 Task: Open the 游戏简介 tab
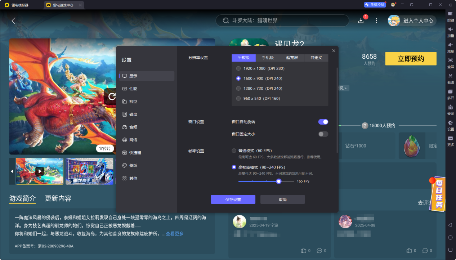[x=23, y=198]
